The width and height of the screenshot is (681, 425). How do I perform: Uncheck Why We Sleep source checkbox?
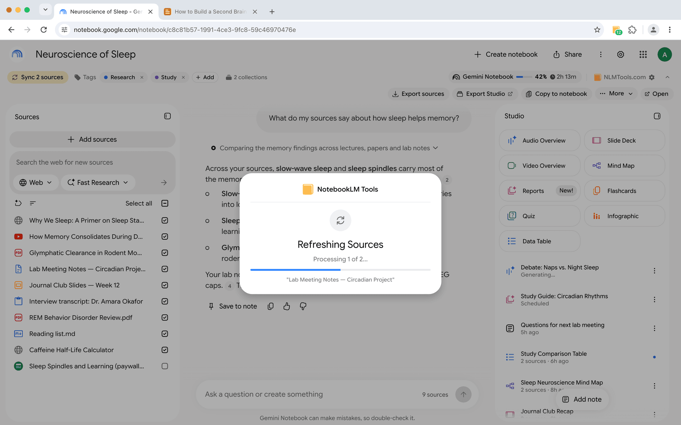click(x=165, y=220)
